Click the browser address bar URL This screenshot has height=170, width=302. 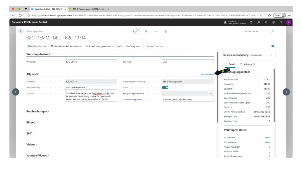click(x=144, y=15)
